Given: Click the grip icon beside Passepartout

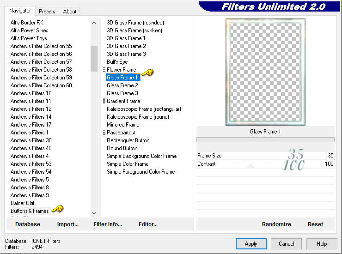Looking at the screenshot, I should coord(104,133).
